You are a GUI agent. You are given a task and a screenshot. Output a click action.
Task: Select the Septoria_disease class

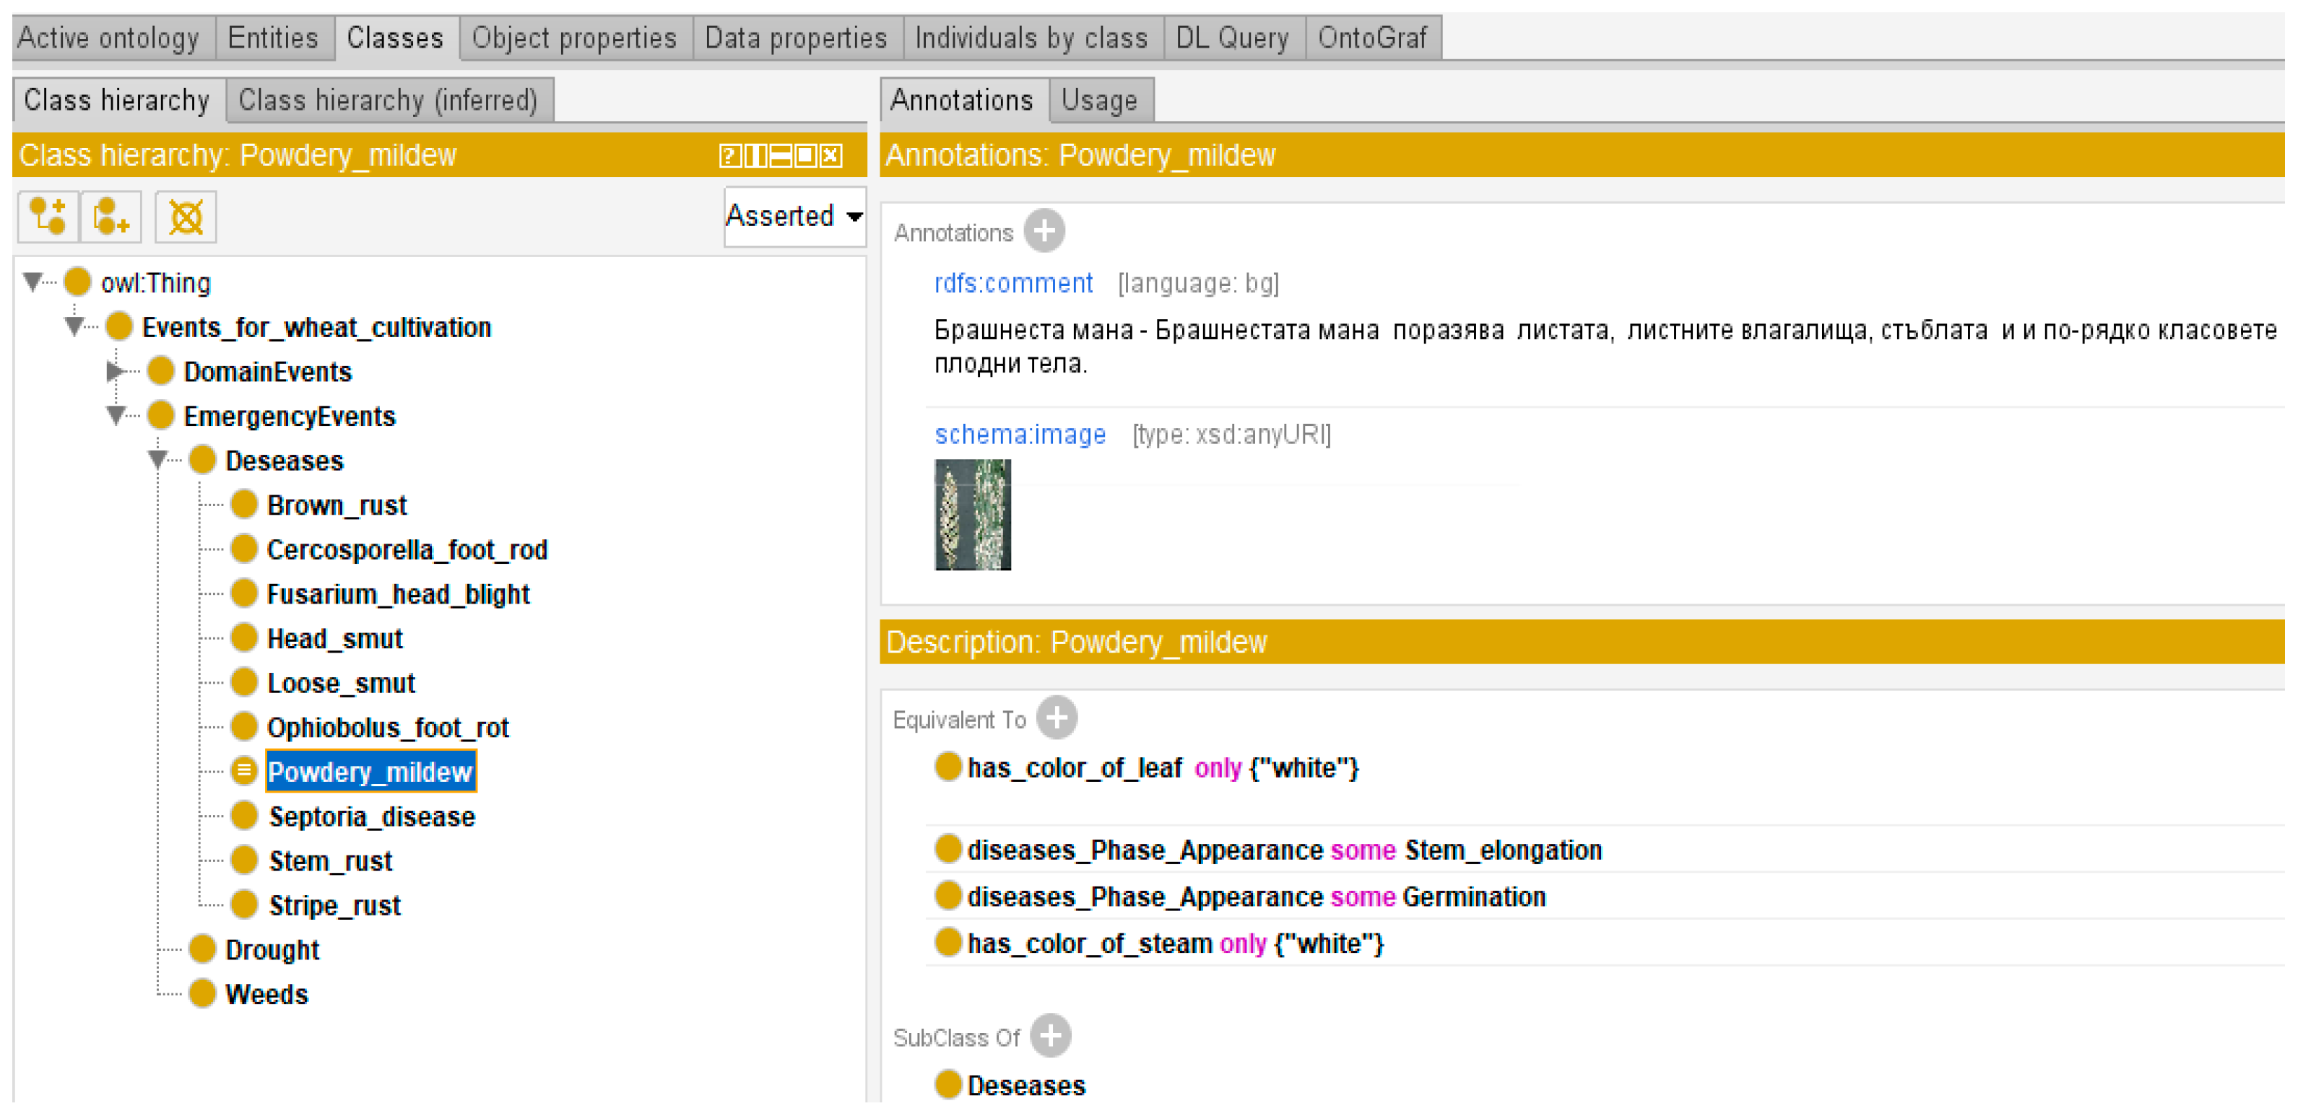372,817
